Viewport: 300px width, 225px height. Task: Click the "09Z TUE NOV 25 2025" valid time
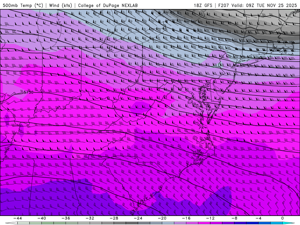pyautogui.click(x=271, y=5)
